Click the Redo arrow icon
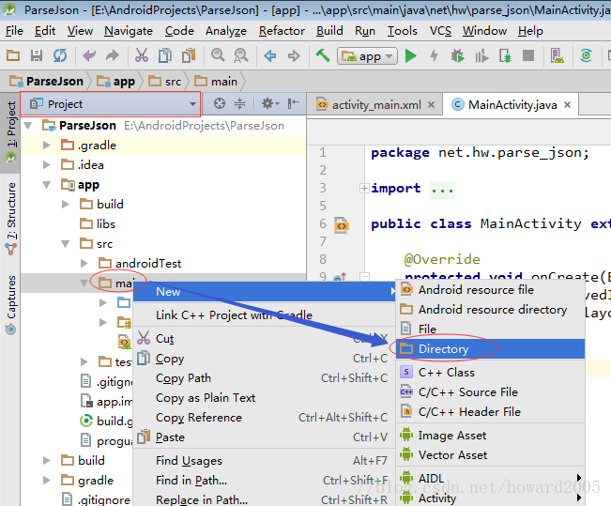The image size is (611, 506). pos(113,55)
